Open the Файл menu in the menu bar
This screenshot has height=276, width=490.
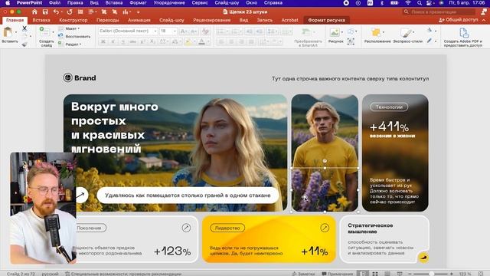(54, 3)
